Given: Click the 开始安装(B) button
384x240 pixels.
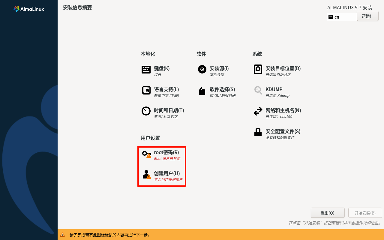Looking at the screenshot, I should pyautogui.click(x=365, y=213).
